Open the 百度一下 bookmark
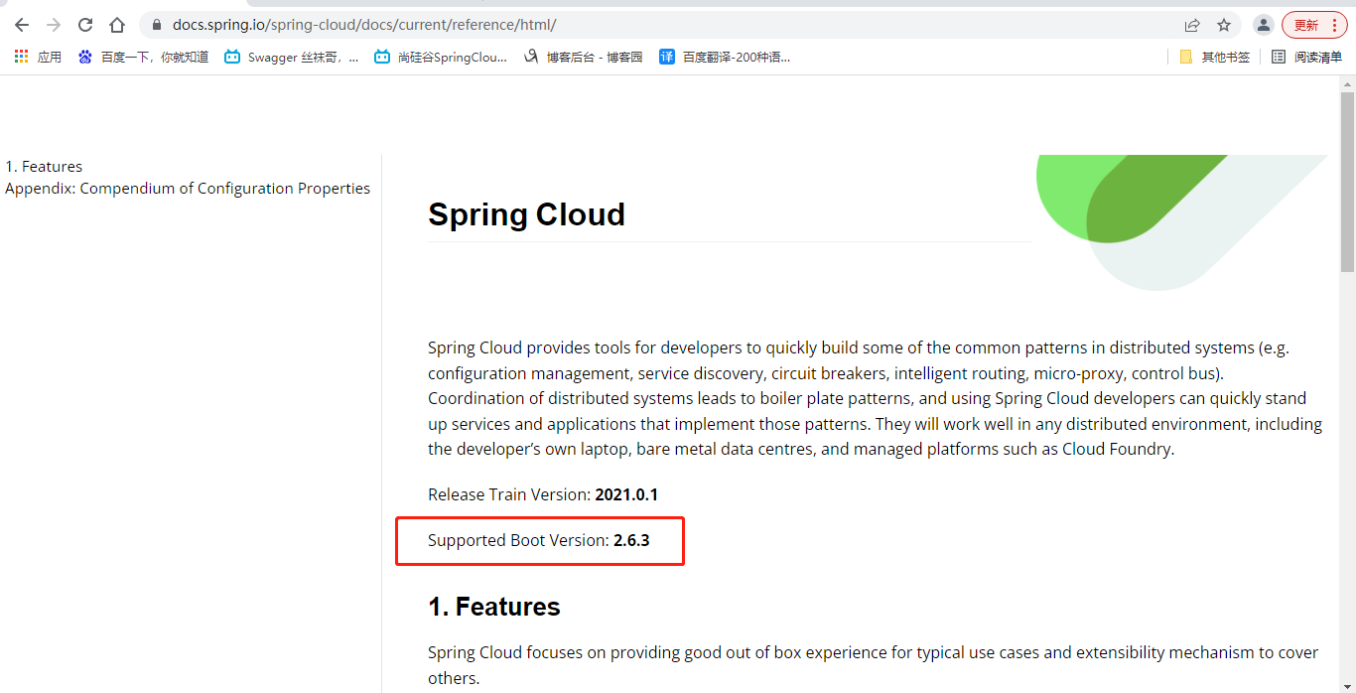The width and height of the screenshot is (1356, 693). coord(143,58)
